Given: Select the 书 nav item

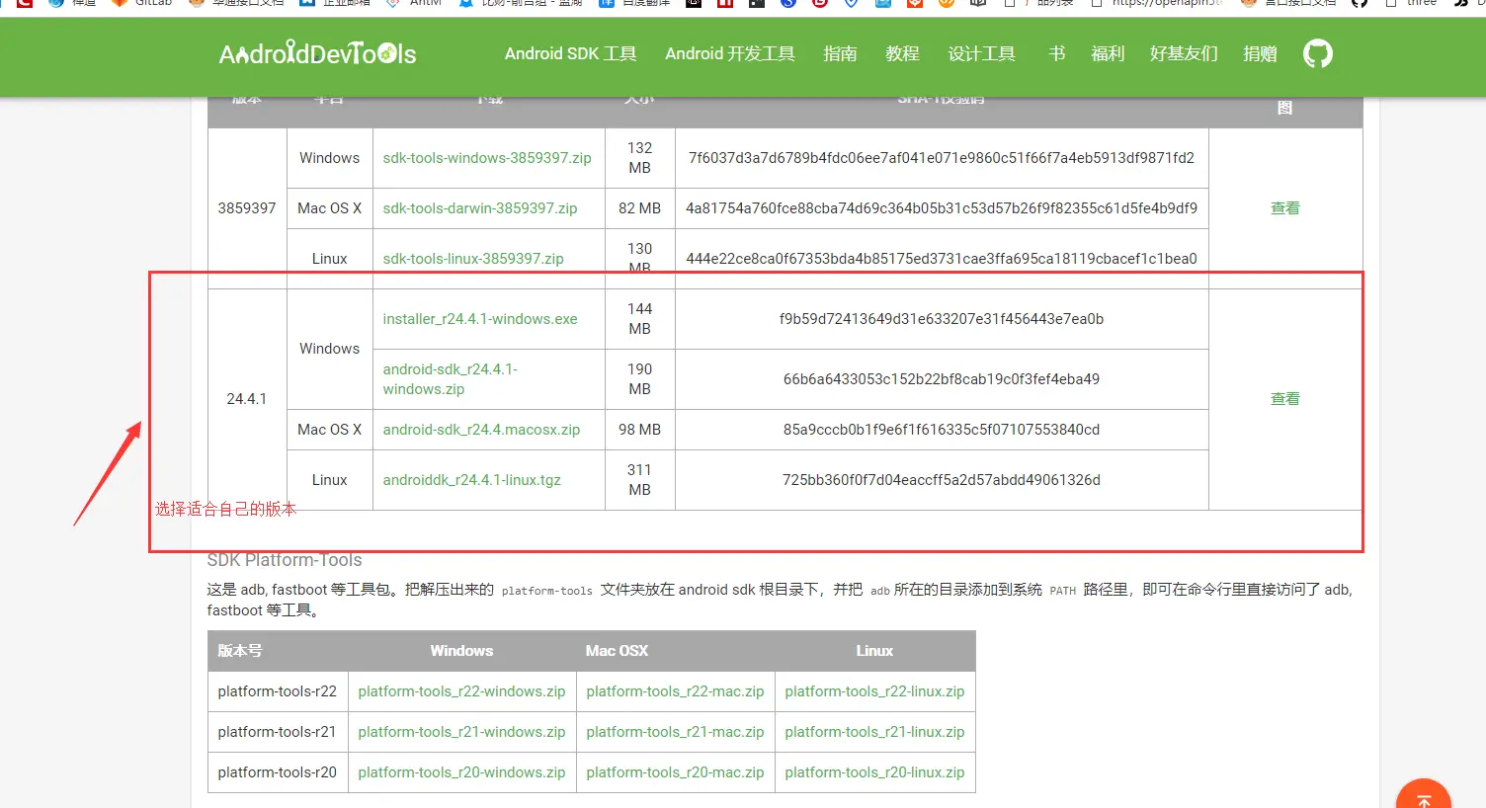Looking at the screenshot, I should click(1056, 53).
